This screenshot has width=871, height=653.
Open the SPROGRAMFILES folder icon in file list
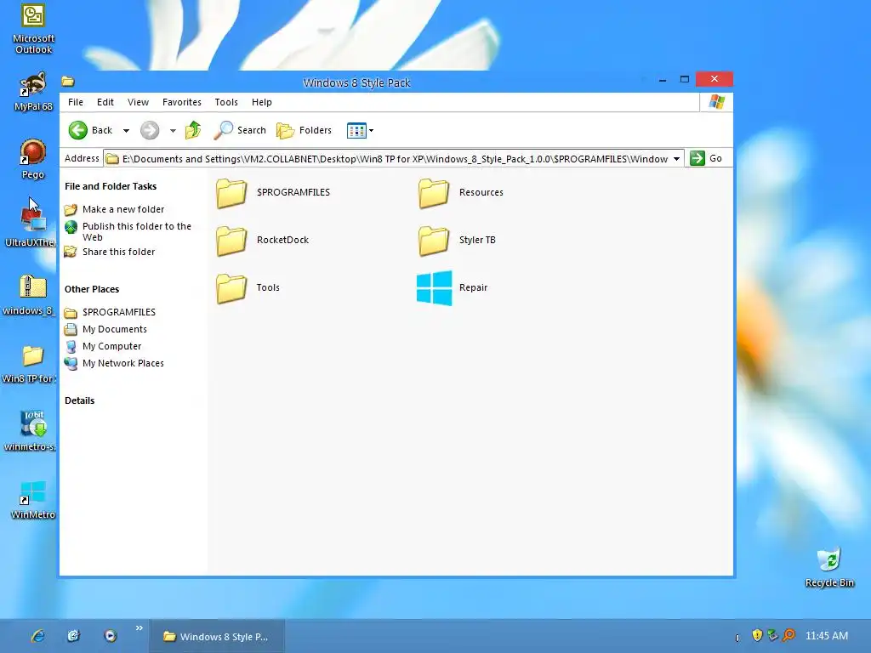coord(231,193)
